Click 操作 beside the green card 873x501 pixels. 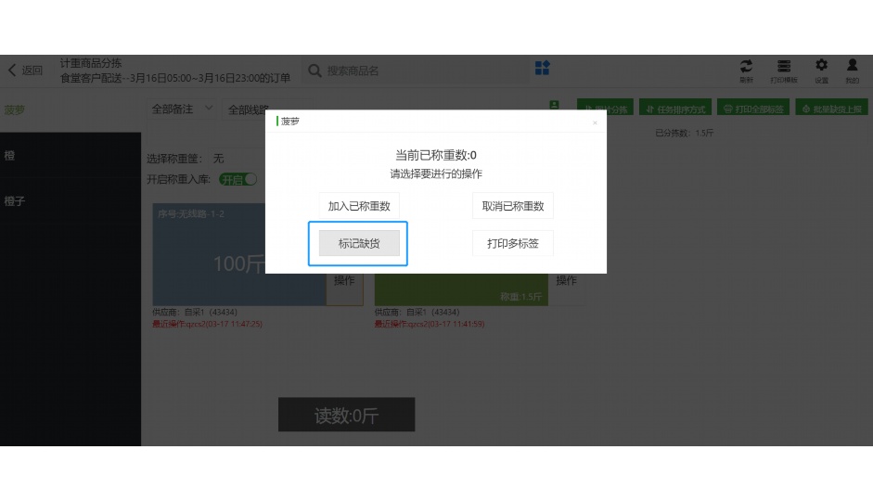coord(566,280)
